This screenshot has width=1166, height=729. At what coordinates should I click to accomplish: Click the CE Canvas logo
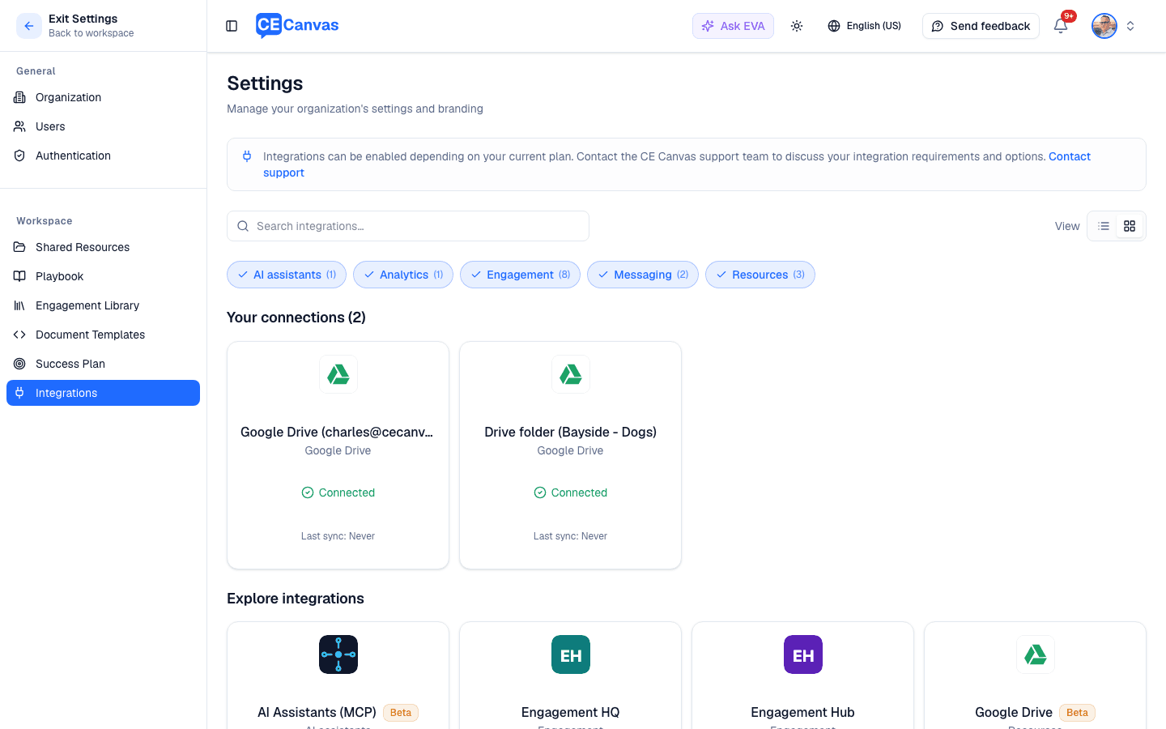[297, 26]
